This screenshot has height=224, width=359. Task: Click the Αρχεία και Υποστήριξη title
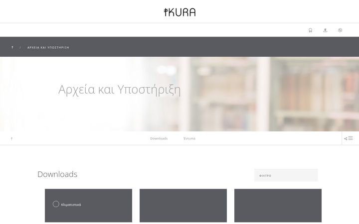point(119,90)
